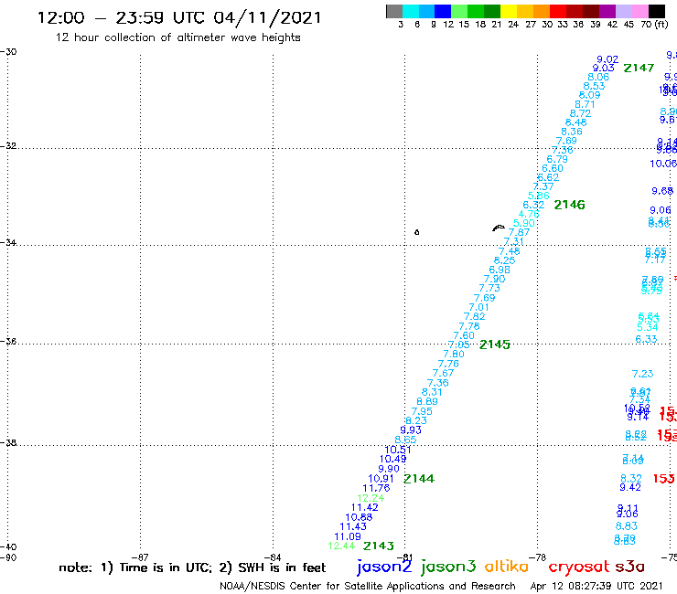Click the 6.79 wave height value

pos(557,159)
